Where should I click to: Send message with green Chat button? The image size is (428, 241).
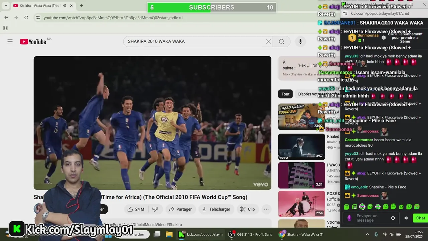click(x=420, y=218)
